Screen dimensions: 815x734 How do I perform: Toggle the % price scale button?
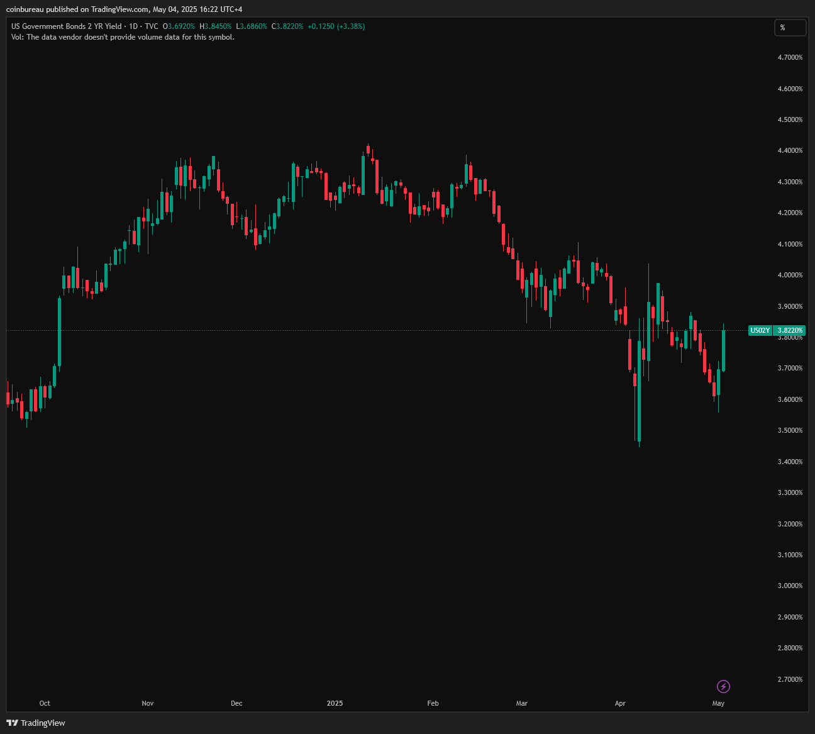click(x=790, y=28)
